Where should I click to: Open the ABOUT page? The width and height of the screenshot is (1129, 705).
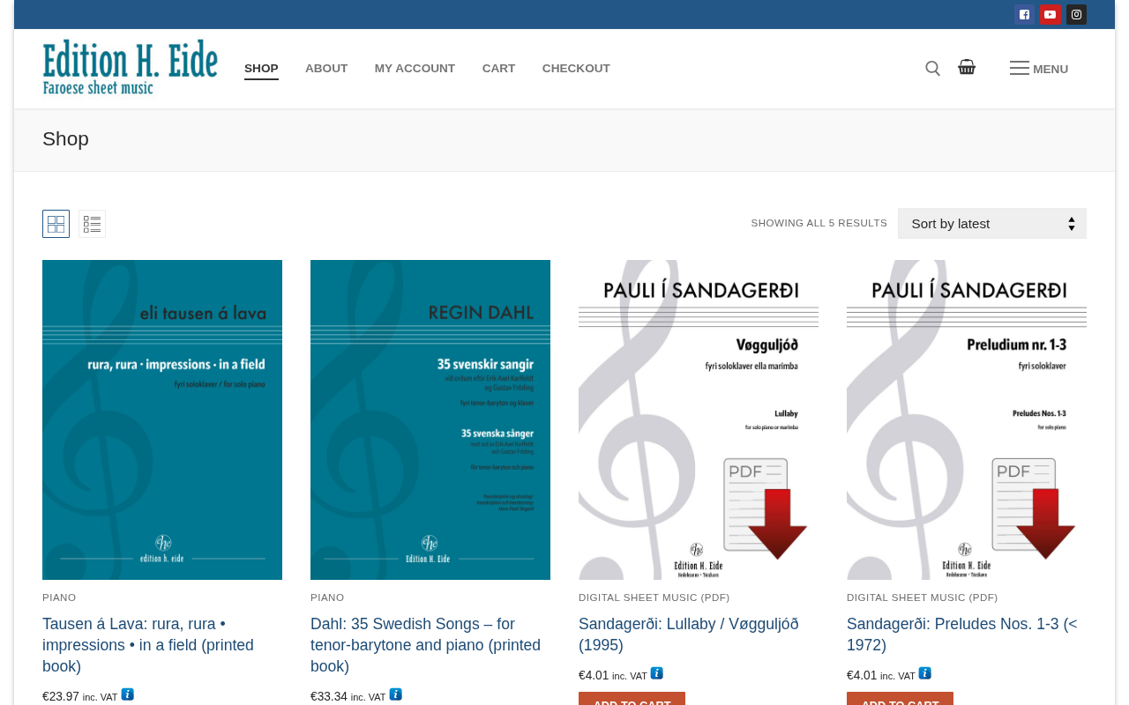[326, 69]
